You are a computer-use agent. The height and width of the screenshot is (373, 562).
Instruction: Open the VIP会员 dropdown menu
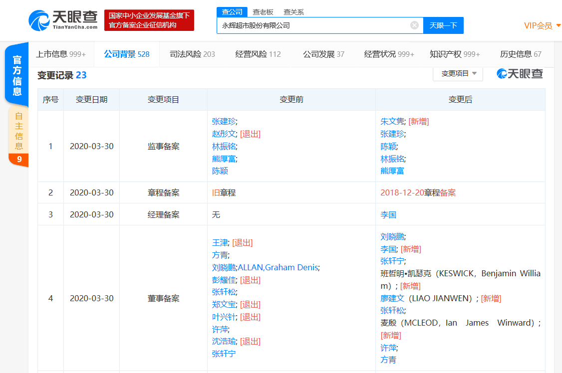[x=542, y=25]
